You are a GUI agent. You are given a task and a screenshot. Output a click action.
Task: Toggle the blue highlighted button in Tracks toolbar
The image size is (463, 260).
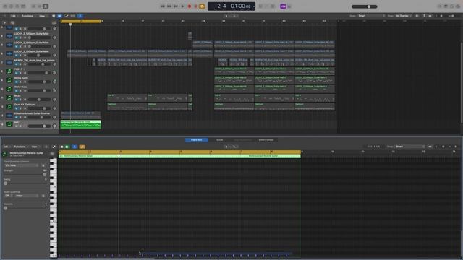pyautogui.click(x=80, y=16)
